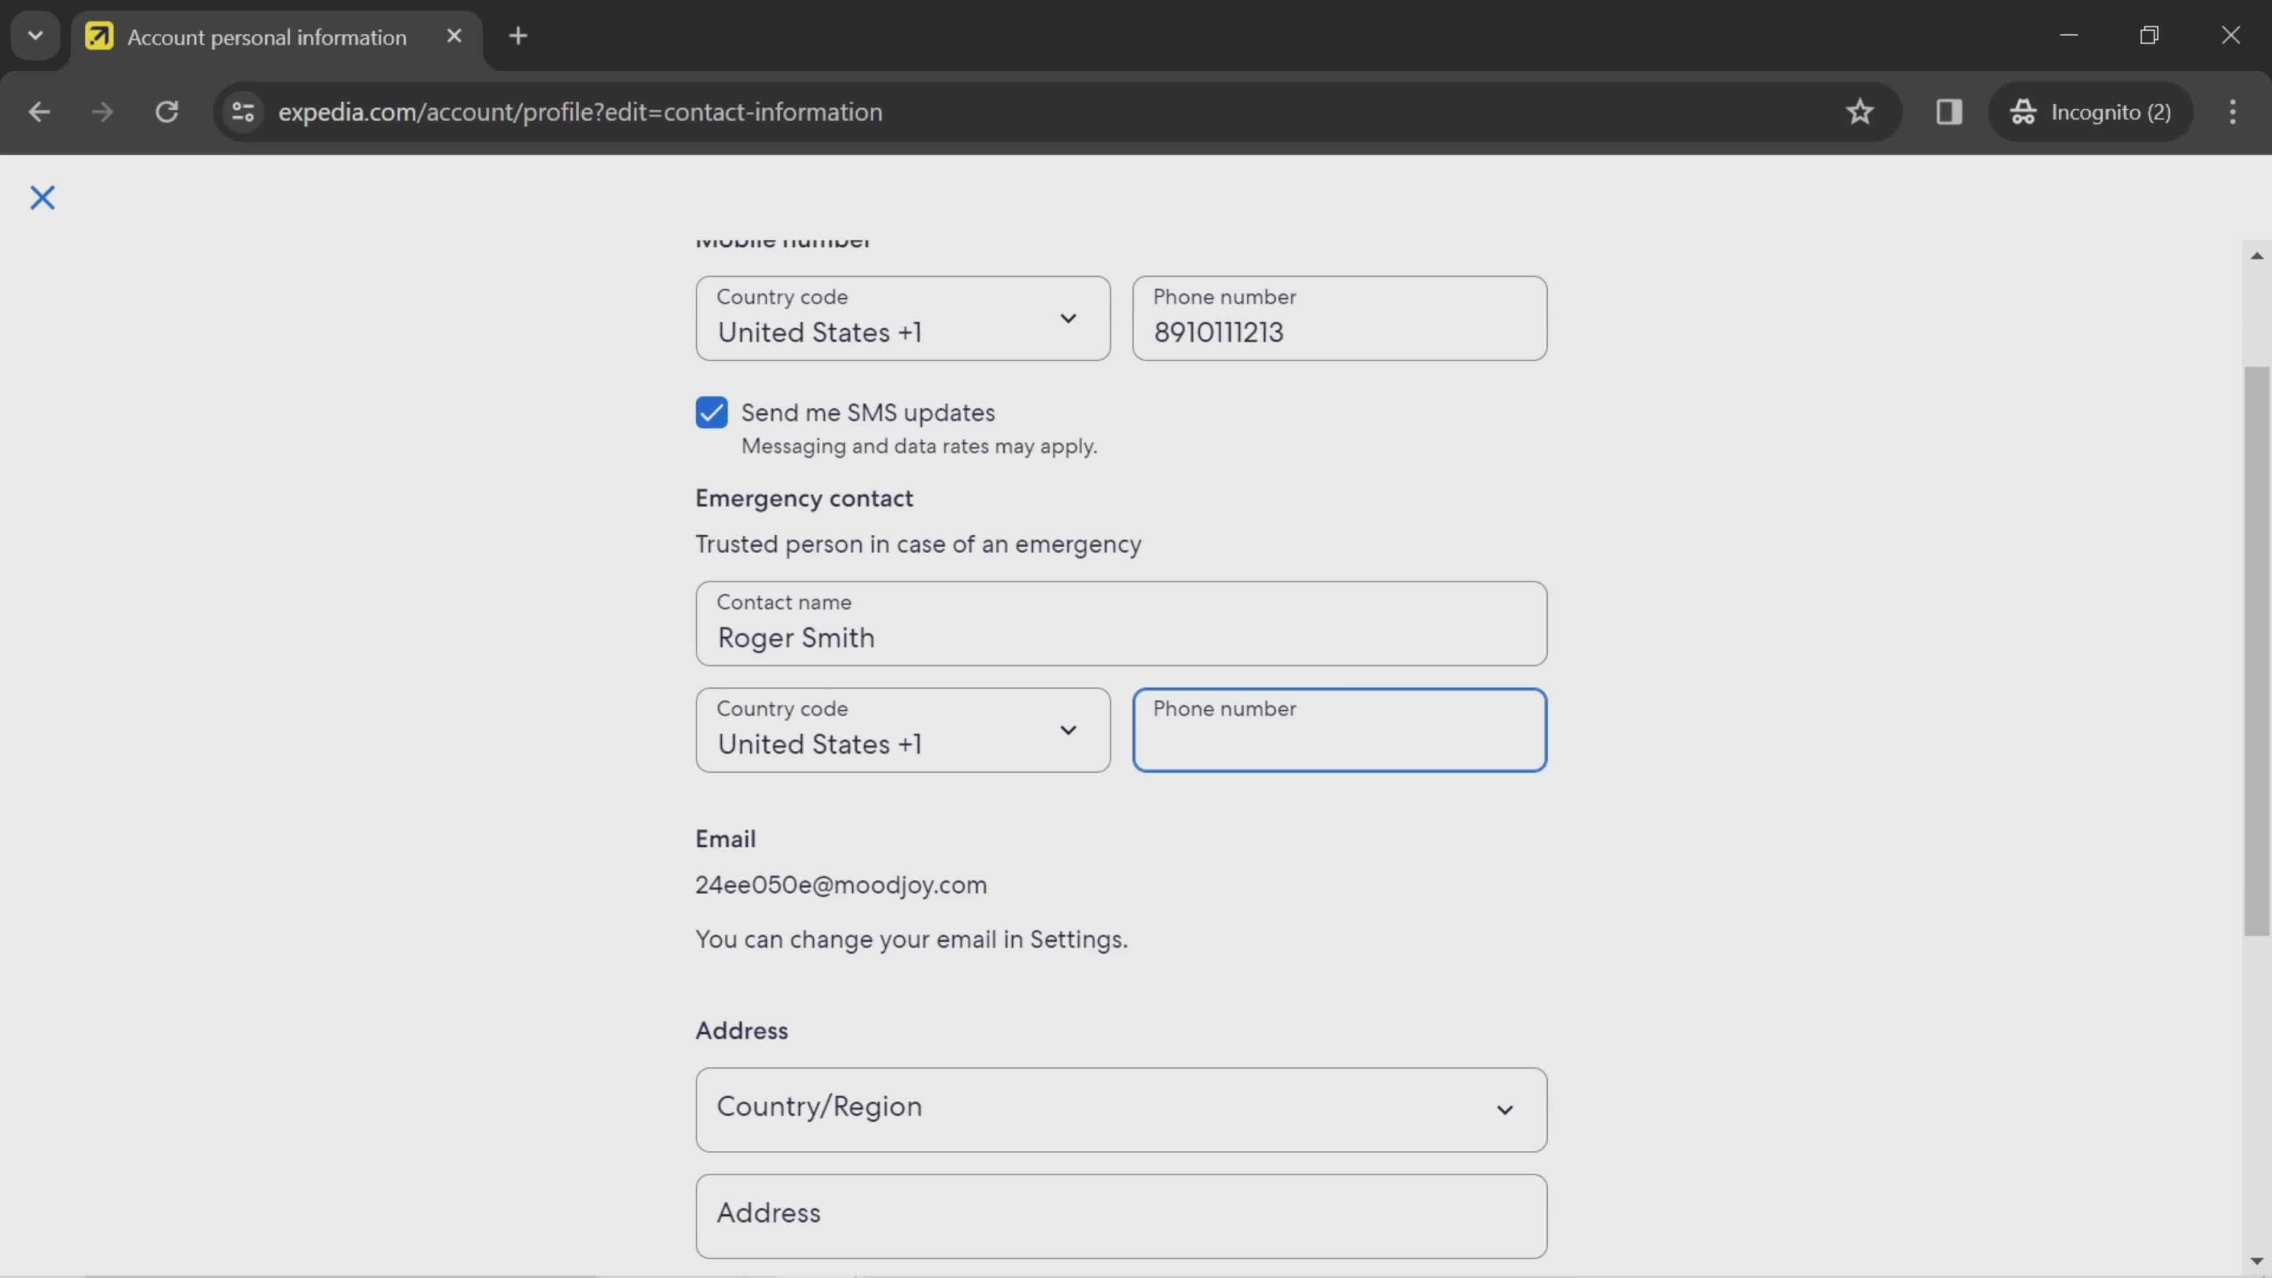Click the Account personal information tab
Viewport: 2272px width, 1278px height.
pos(265,34)
